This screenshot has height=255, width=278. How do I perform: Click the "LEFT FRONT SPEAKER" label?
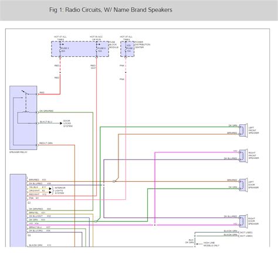pos(253,130)
